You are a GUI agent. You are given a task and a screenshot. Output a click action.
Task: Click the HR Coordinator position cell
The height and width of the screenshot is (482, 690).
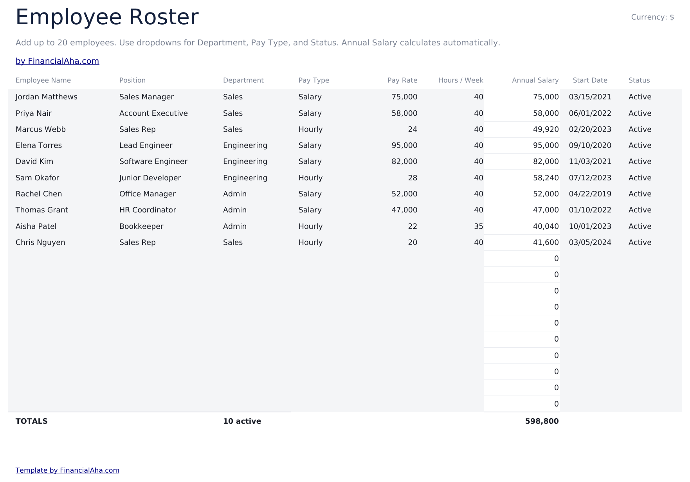click(163, 210)
